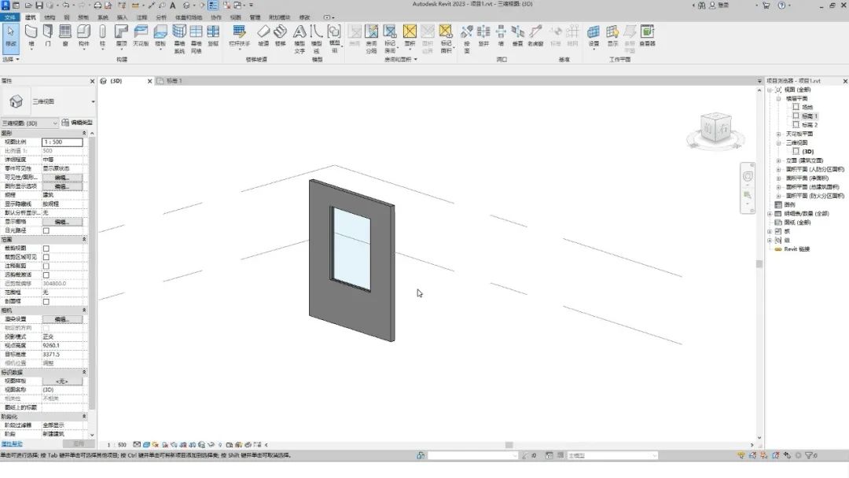
Task: Toggle the 日光路径 (Sun Path) checkbox
Action: 46,230
